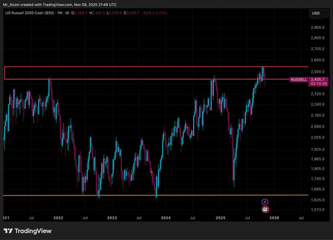Viewport: 333px width, 240px height.
Task: Click the 2024 label on time axis
Action: tap(166, 218)
